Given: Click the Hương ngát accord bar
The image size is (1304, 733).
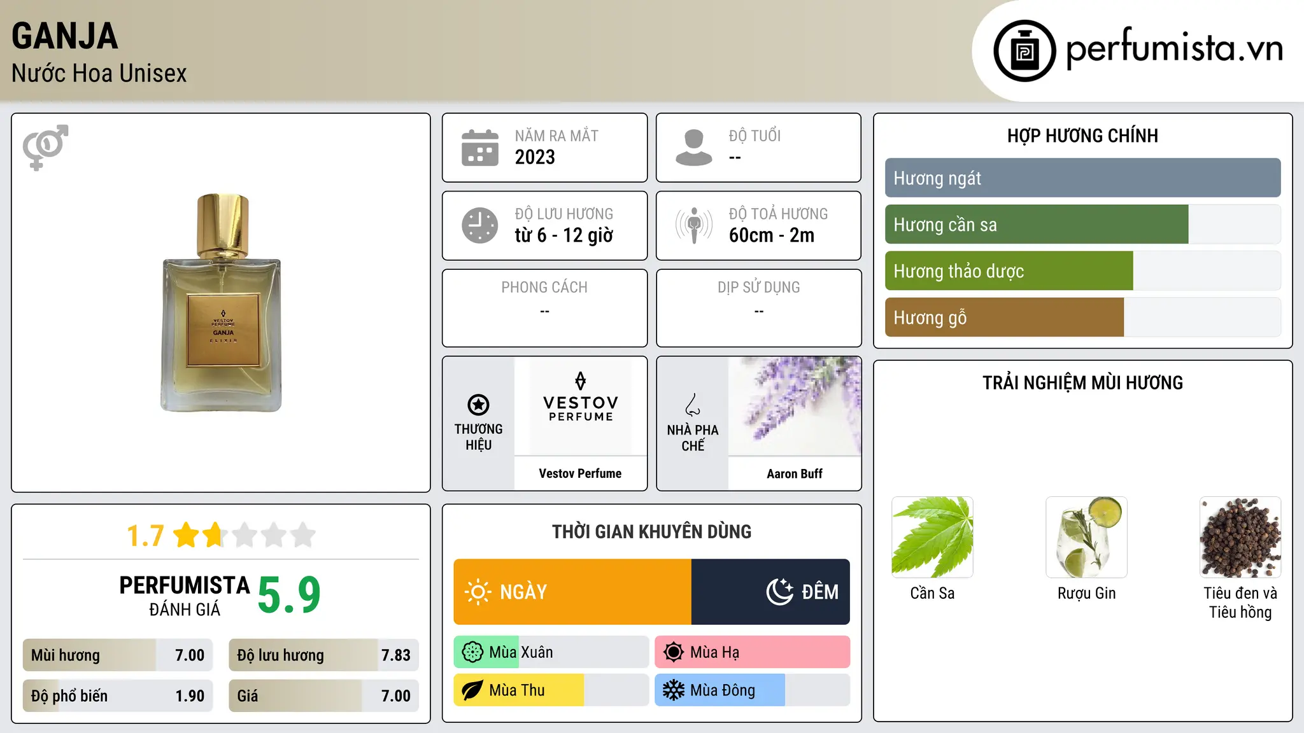Looking at the screenshot, I should (1082, 178).
